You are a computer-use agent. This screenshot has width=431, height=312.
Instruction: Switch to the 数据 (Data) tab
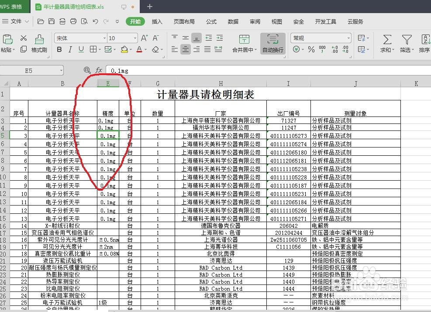(x=233, y=22)
